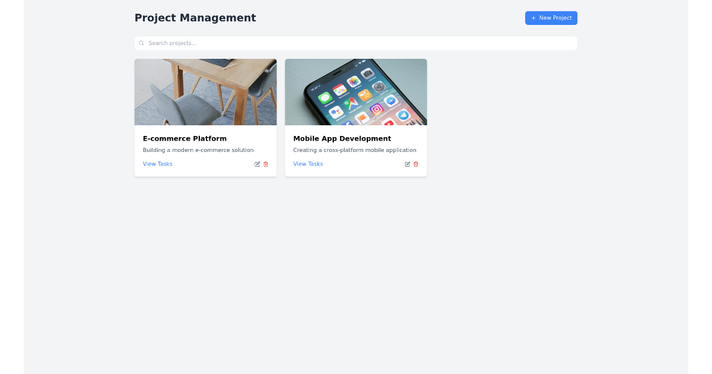View tasks of Mobile App Development
Viewport: 712px width, 374px height.
(x=308, y=164)
